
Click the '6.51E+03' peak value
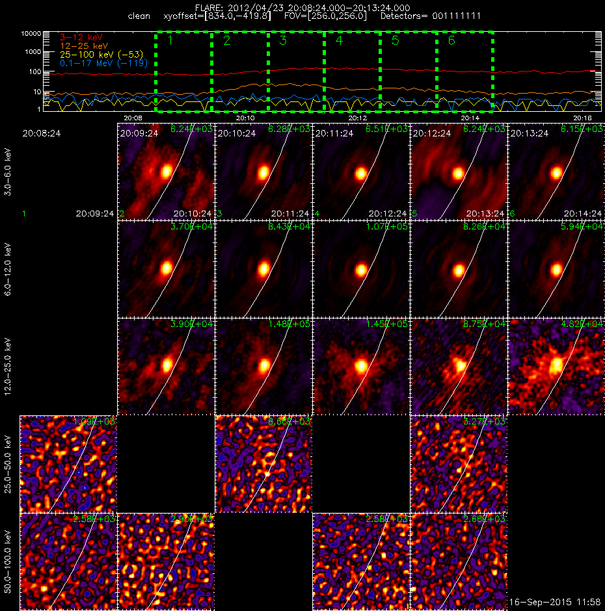pos(386,129)
